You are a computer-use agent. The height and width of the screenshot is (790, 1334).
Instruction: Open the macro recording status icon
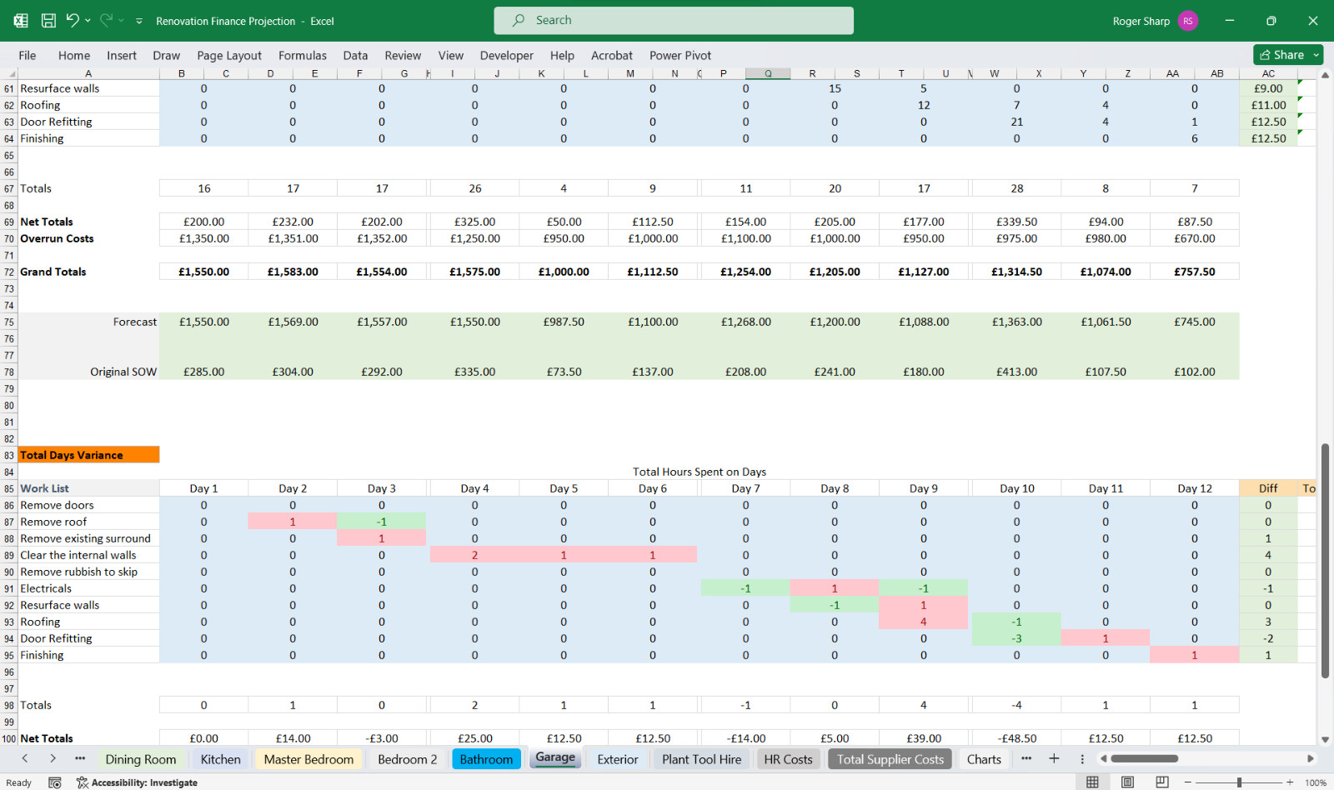[55, 782]
